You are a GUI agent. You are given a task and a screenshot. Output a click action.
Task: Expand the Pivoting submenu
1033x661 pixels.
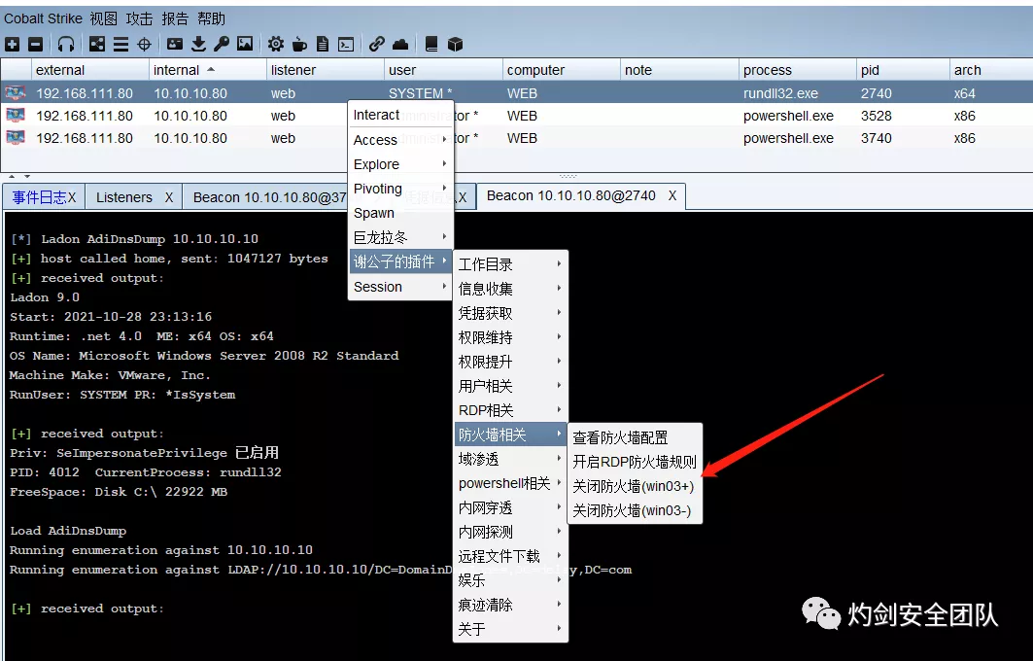[x=400, y=189]
